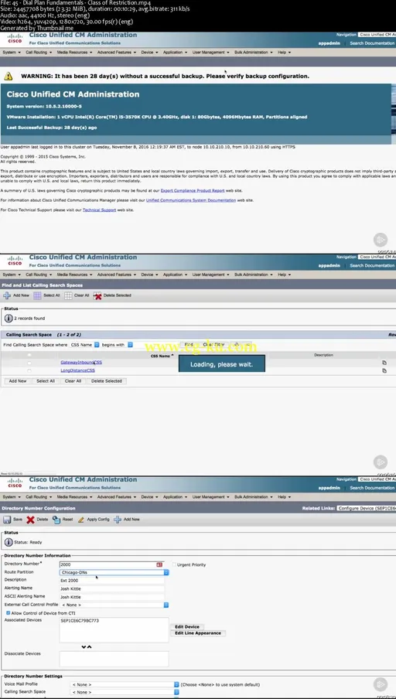Check the GatewayInboundCSS row checkbox
The height and width of the screenshot is (699, 396).
tap(29, 363)
